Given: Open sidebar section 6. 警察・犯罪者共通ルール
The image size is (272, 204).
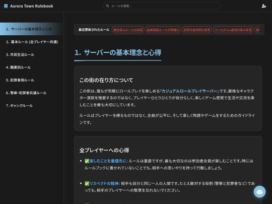Looking at the screenshot, I should tap(32, 93).
